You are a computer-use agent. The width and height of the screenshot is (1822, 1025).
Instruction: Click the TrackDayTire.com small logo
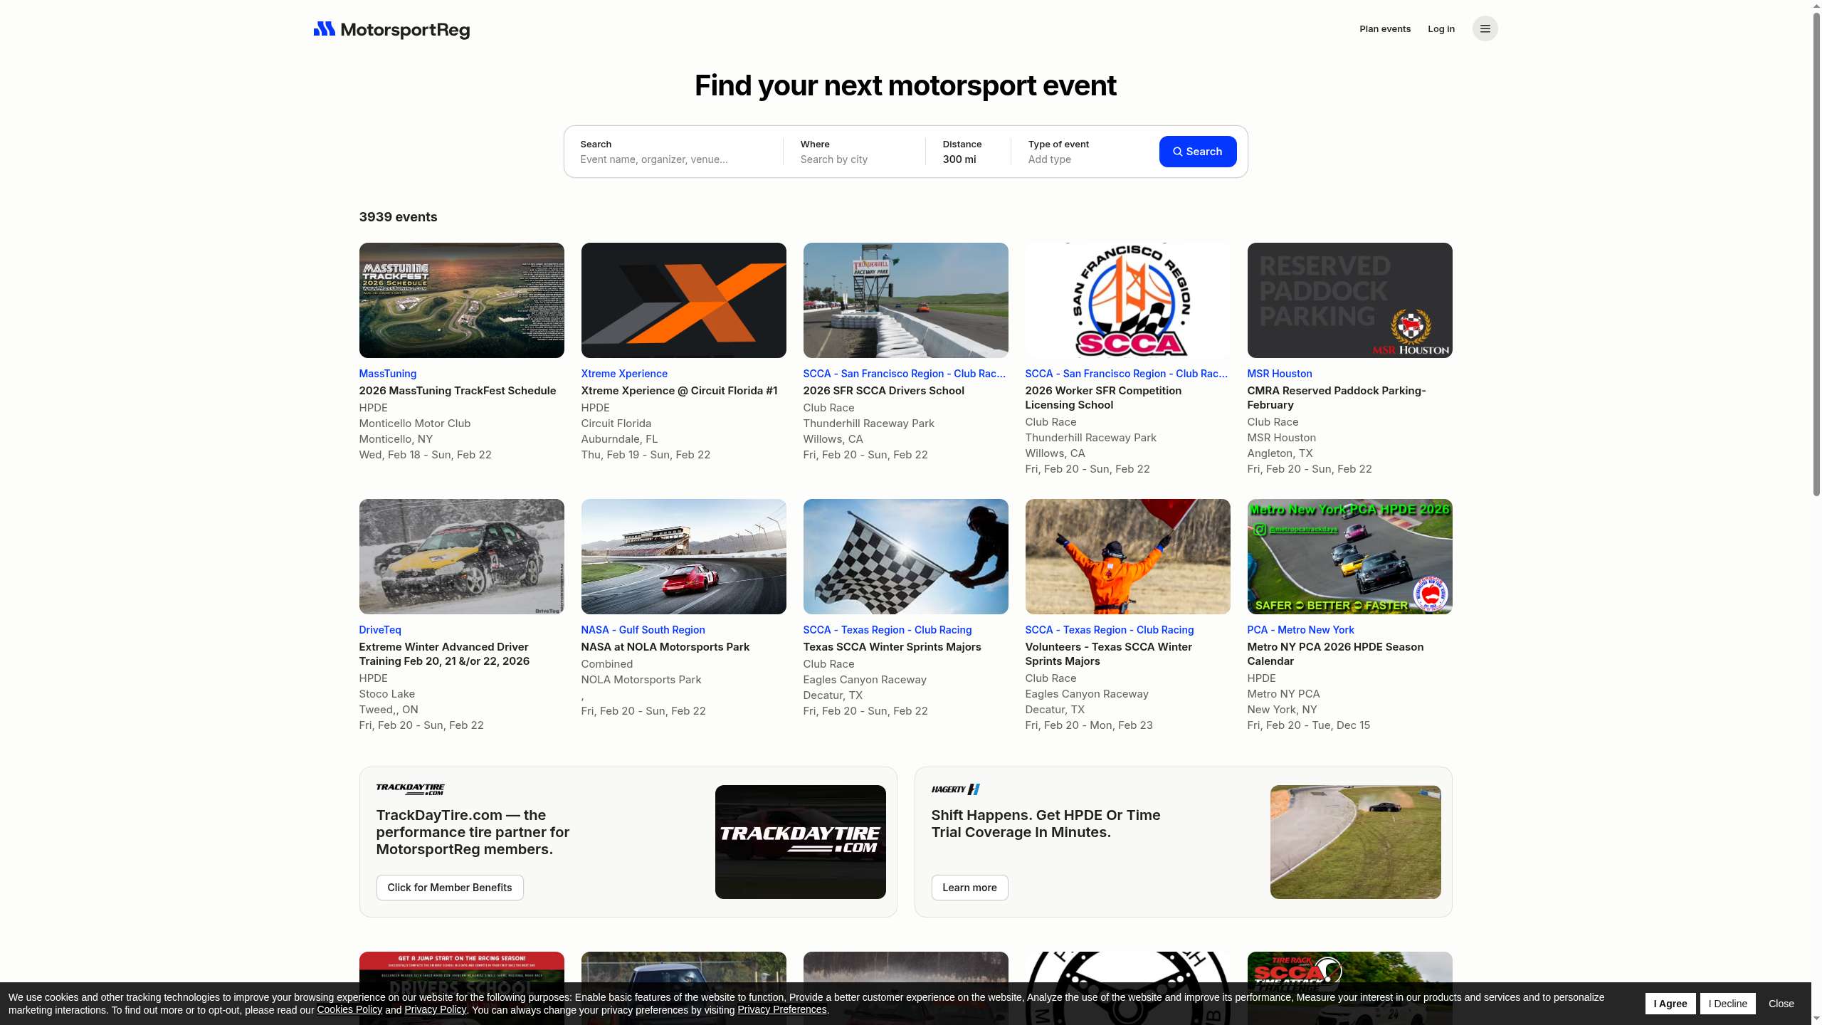pyautogui.click(x=410, y=789)
